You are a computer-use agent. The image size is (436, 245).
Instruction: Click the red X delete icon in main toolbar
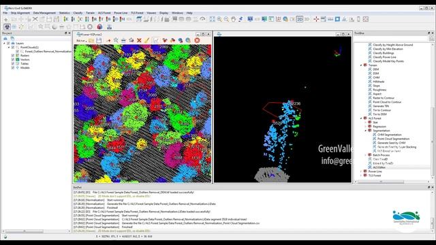coord(35,19)
